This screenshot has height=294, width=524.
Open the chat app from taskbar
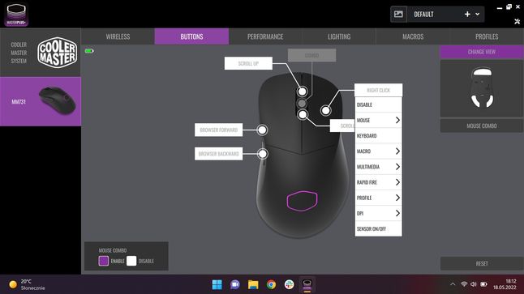click(x=235, y=284)
